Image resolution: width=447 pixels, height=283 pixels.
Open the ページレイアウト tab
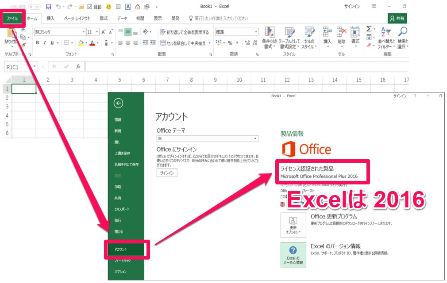77,19
